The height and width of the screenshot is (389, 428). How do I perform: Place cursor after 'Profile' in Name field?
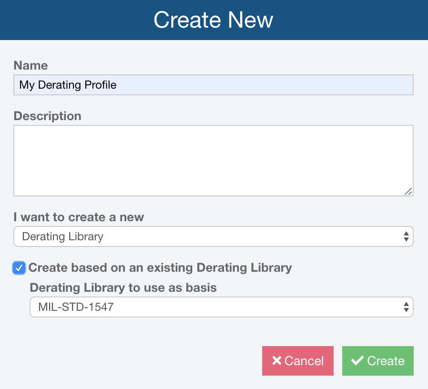pyautogui.click(x=117, y=85)
